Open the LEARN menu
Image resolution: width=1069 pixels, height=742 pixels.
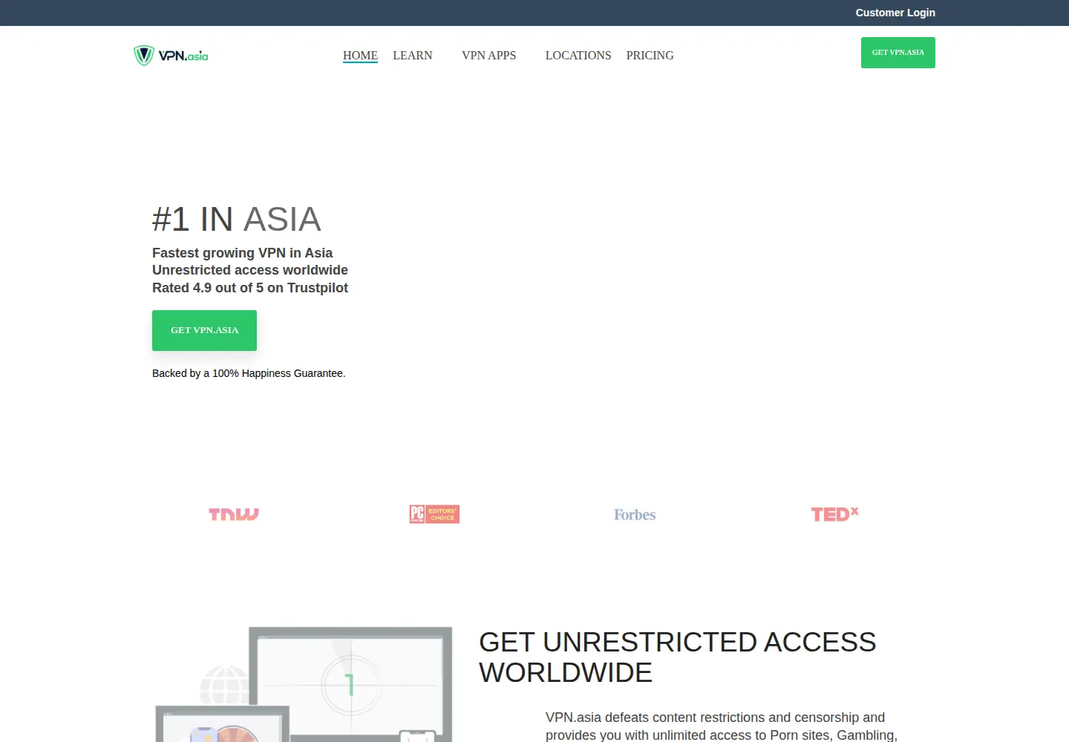[x=413, y=56]
